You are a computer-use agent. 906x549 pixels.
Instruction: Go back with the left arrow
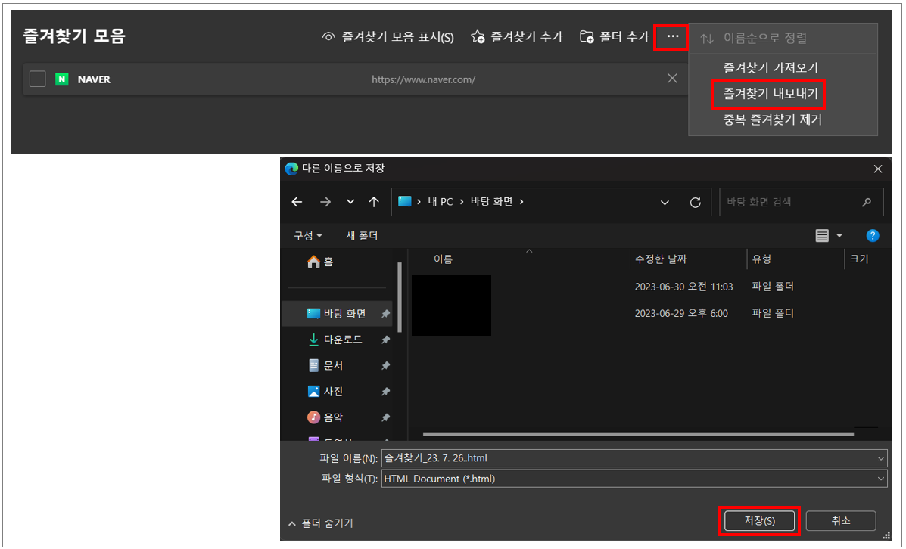pos(297,202)
